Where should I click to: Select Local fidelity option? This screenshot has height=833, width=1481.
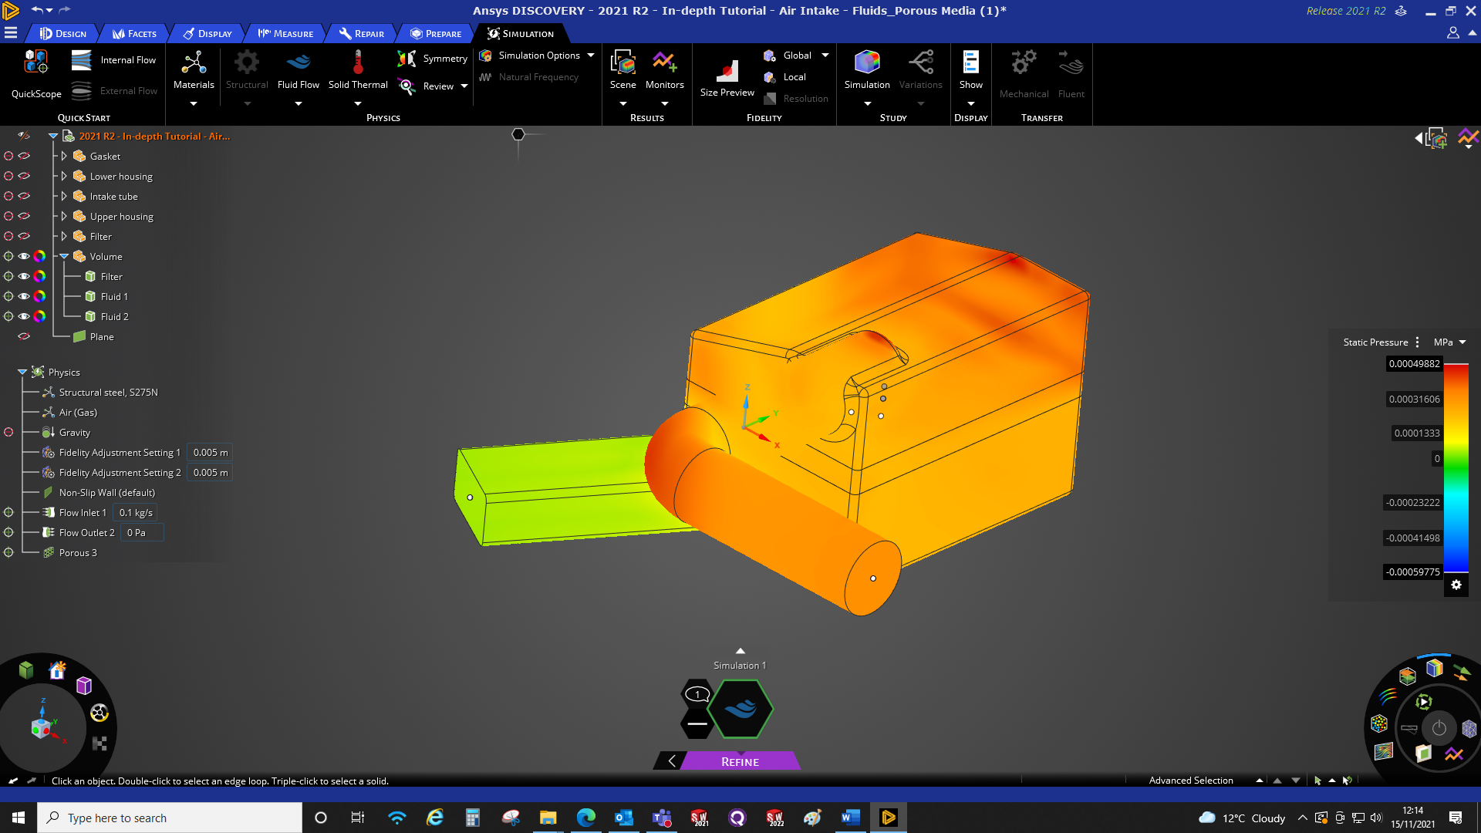click(x=785, y=77)
